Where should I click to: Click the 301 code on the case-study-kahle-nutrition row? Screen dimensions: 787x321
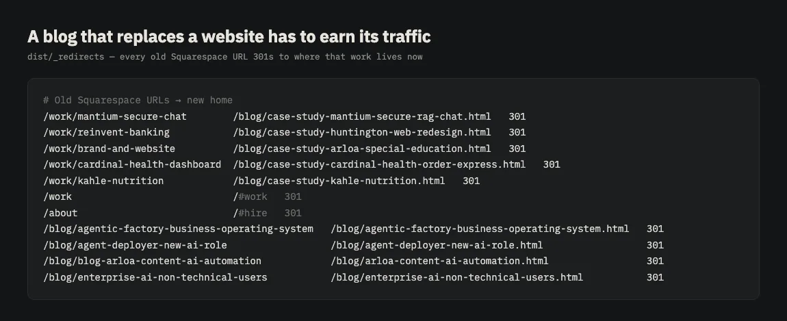point(471,181)
